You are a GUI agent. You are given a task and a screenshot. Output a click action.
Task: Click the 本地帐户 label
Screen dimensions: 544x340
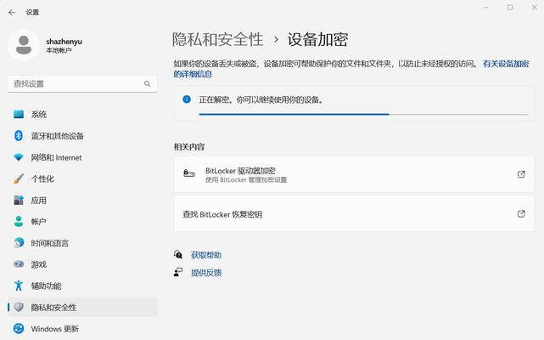pyautogui.click(x=59, y=50)
